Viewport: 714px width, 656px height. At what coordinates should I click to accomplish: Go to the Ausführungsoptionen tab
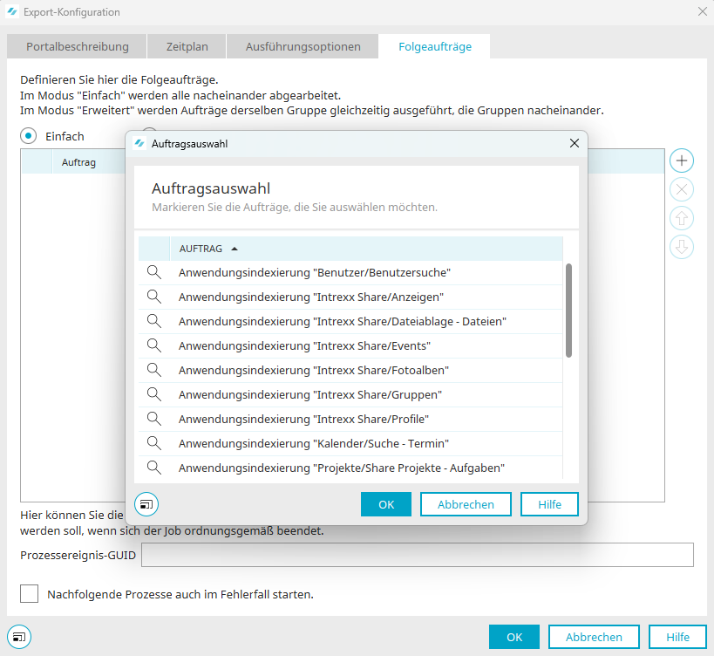(303, 46)
